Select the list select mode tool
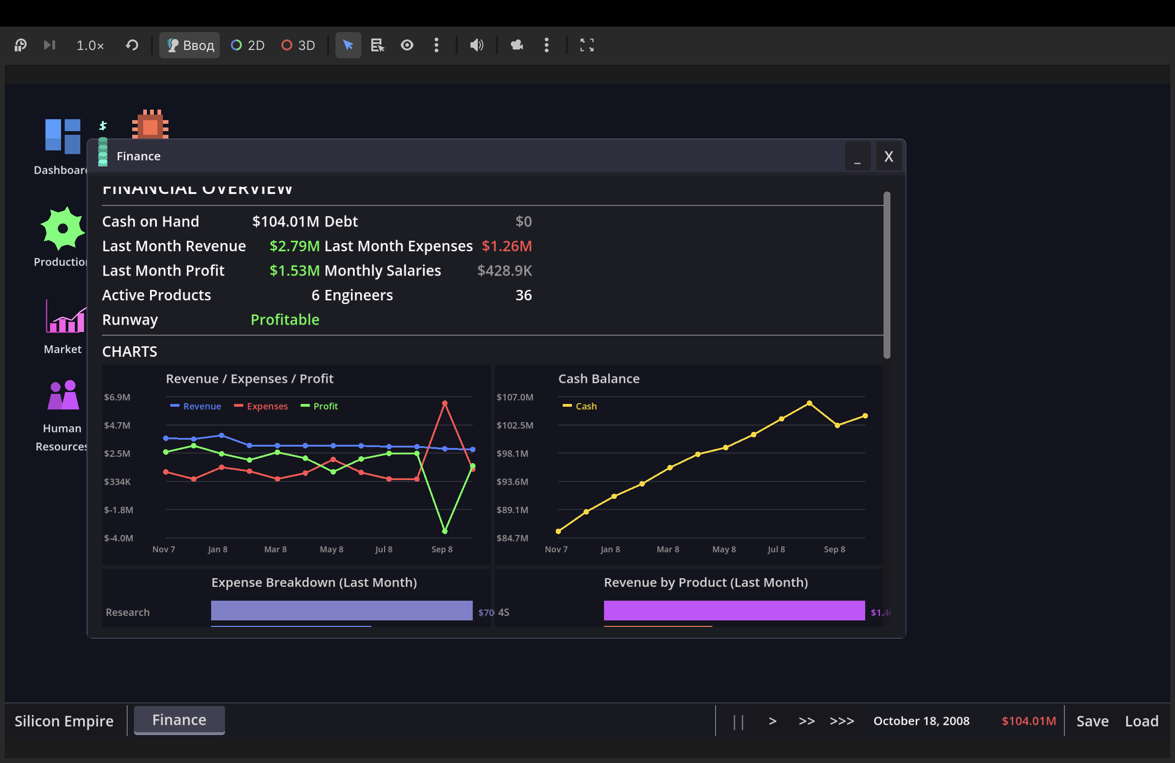The image size is (1175, 763). (378, 45)
